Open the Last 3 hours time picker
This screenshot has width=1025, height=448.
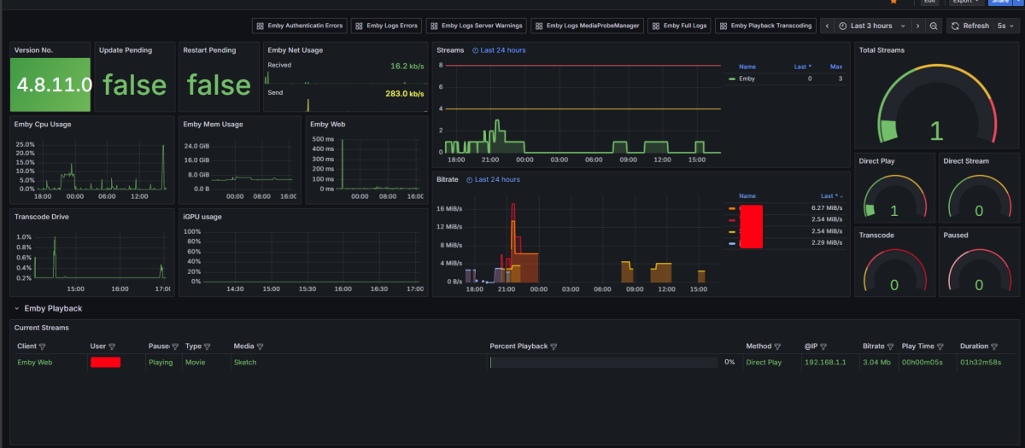tap(872, 26)
